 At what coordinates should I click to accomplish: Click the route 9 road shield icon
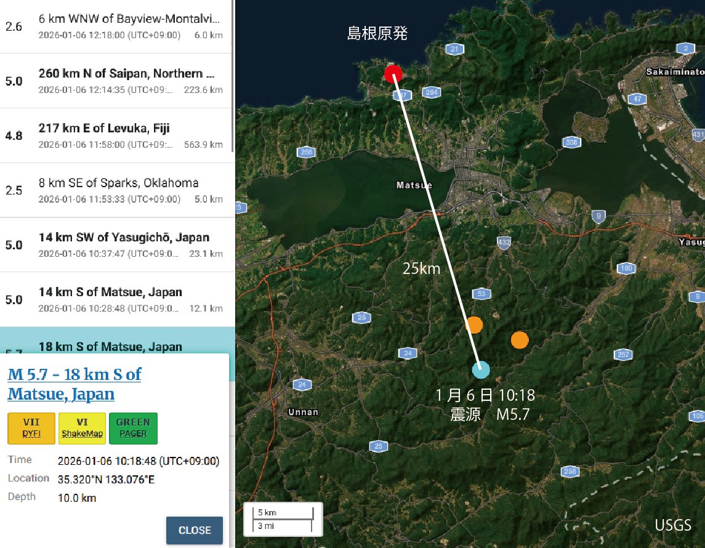click(597, 216)
